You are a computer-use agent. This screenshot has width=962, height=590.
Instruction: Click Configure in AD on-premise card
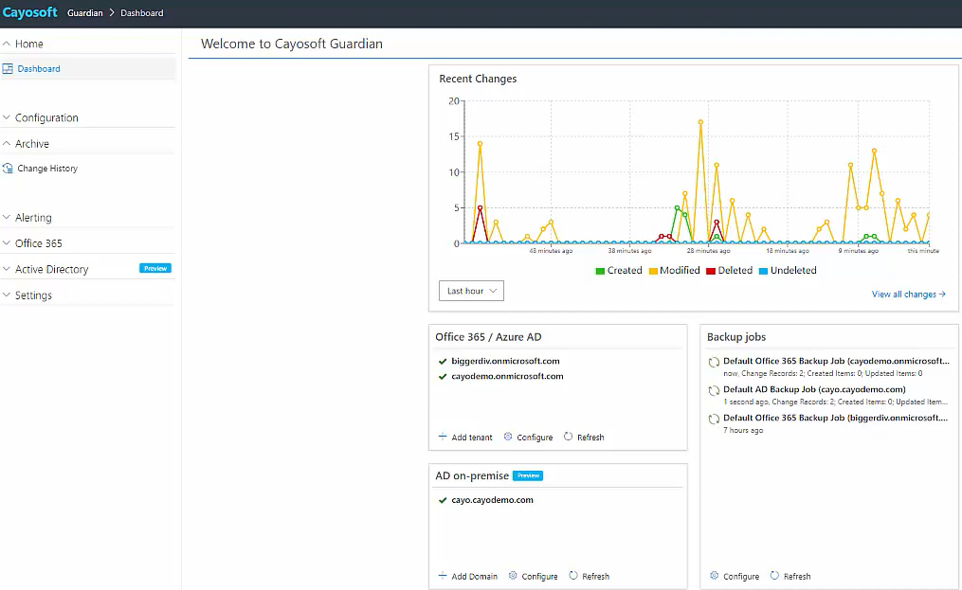click(x=534, y=577)
